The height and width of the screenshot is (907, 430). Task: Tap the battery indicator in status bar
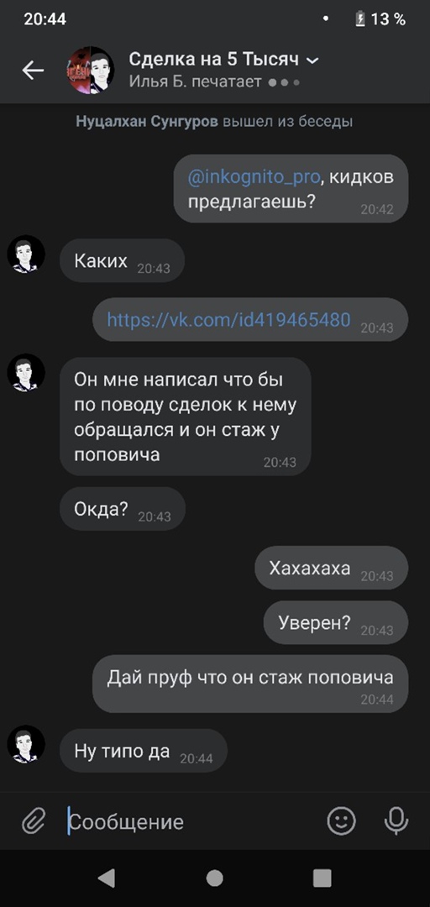click(360, 19)
